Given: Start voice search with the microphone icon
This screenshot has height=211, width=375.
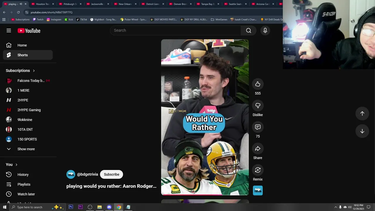Looking at the screenshot, I should [265, 30].
